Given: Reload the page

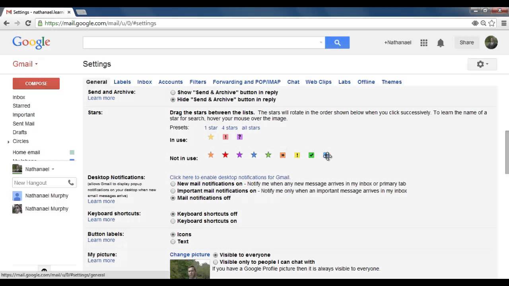Looking at the screenshot, I should pos(28,23).
